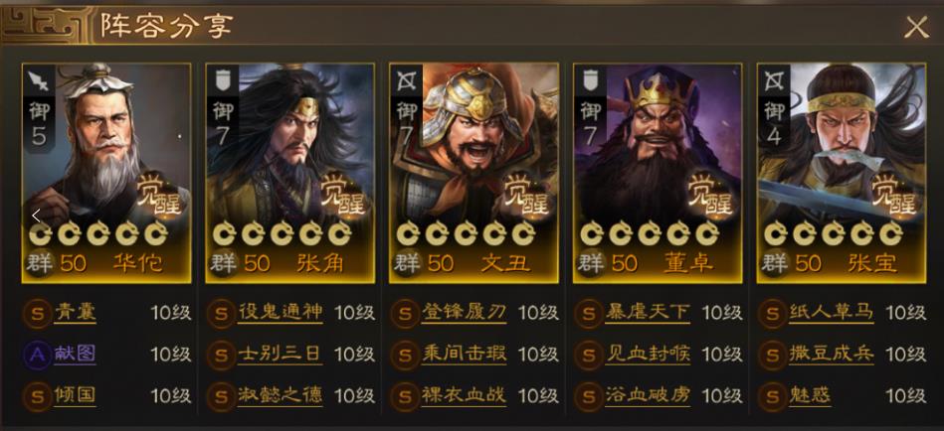Viewport: 944px width, 431px height.
Task: Click the bow troop icon on 文丑
Action: (408, 79)
